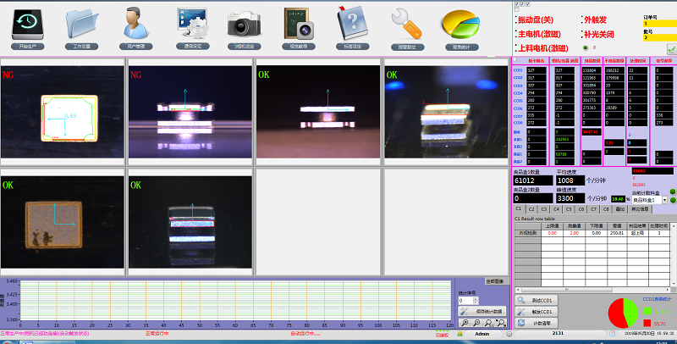
Task: Switch to the C3 tab
Action: pyautogui.click(x=544, y=208)
